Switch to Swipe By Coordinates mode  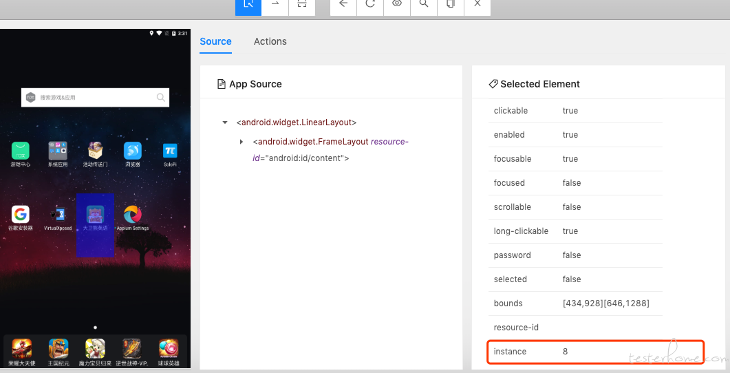pyautogui.click(x=275, y=5)
